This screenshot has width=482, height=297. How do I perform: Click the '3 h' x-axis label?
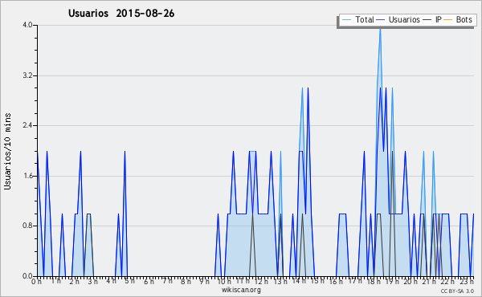click(x=93, y=282)
